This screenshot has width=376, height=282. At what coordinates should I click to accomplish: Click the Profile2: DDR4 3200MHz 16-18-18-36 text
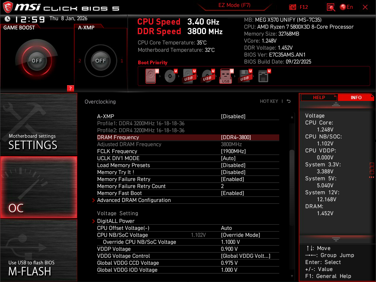(x=141, y=130)
